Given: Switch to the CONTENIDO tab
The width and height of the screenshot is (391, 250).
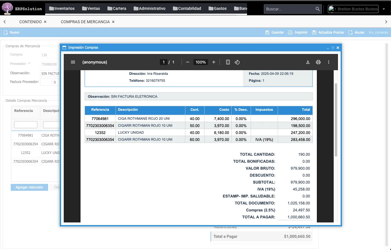Looking at the screenshot, I should pos(30,22).
